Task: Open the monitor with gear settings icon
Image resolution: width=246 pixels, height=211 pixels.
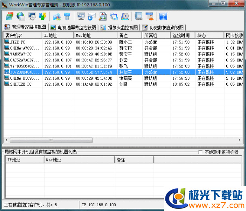Action: coord(32,16)
